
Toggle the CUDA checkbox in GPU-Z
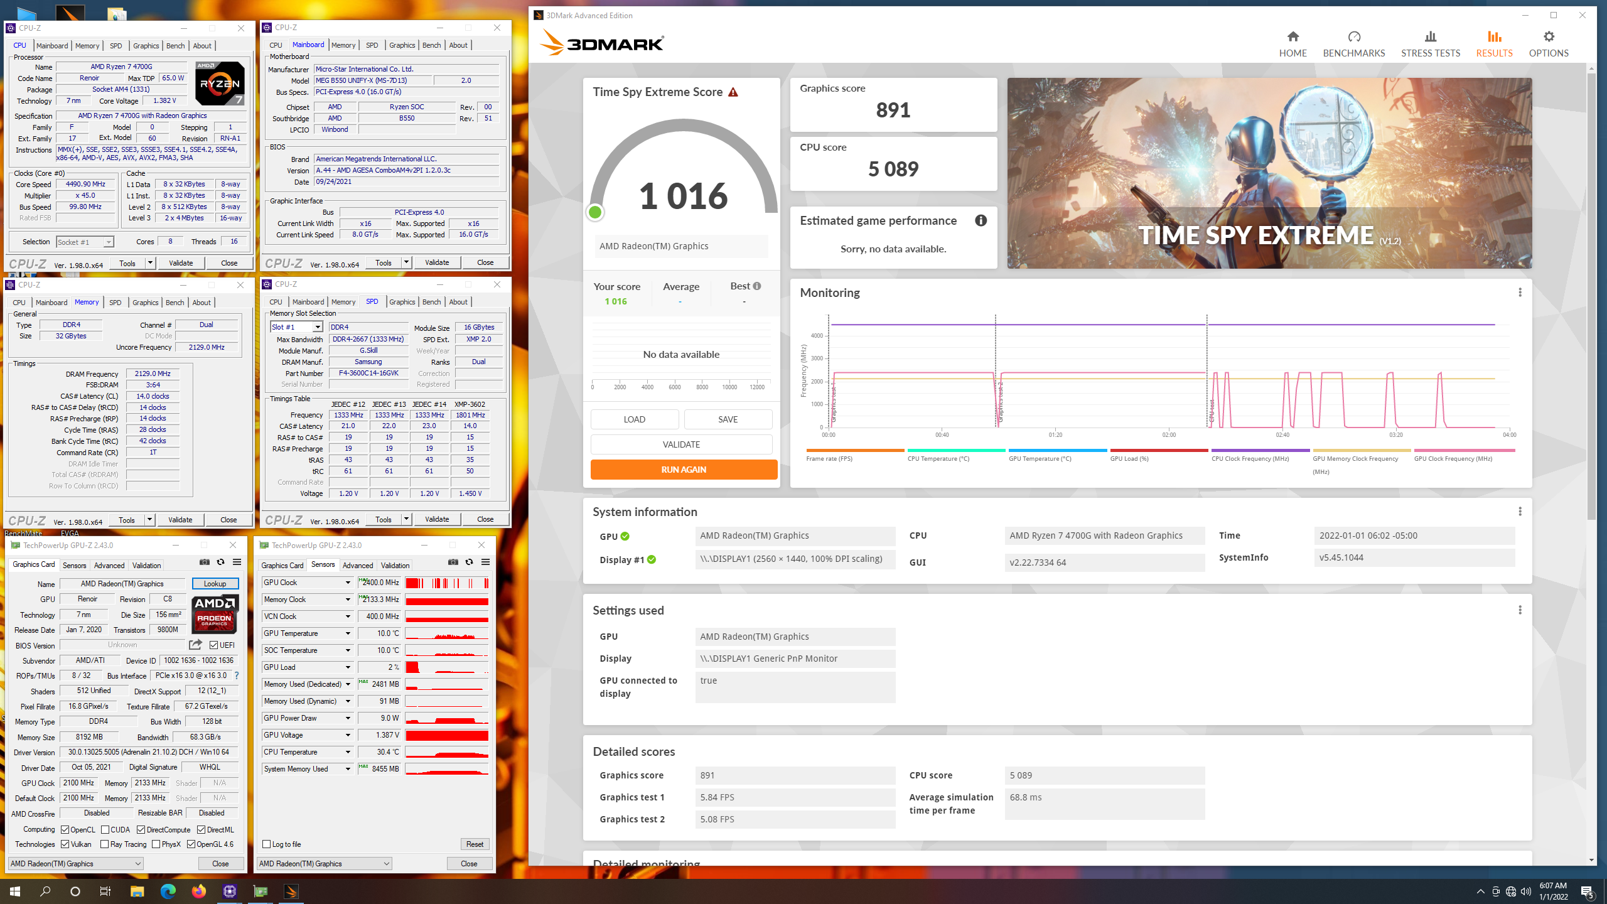pyautogui.click(x=105, y=829)
